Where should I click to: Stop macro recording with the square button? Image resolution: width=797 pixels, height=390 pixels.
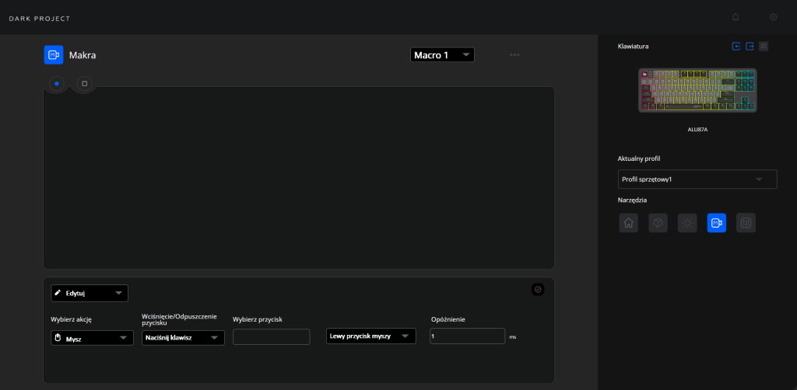(x=84, y=82)
